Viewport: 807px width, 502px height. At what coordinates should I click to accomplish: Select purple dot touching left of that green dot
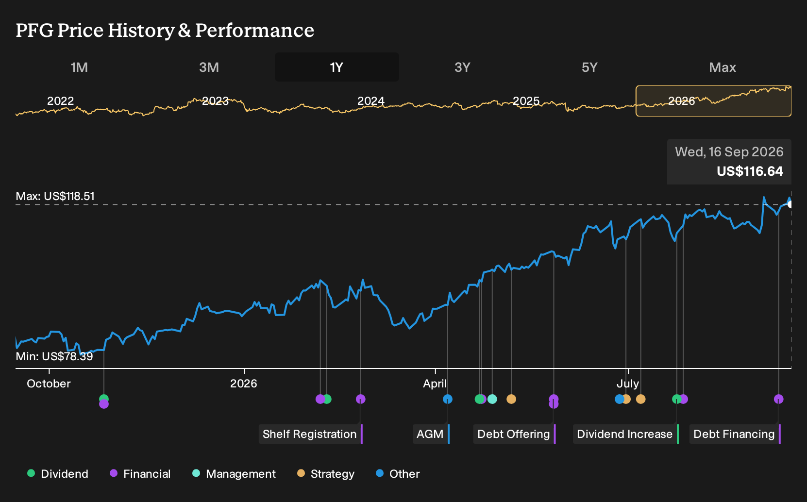[x=320, y=399]
